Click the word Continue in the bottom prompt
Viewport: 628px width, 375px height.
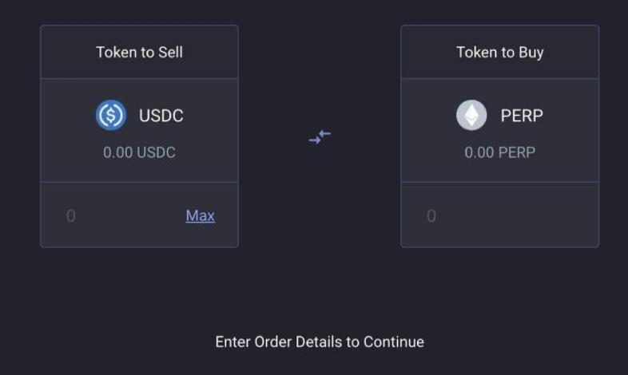click(x=393, y=342)
